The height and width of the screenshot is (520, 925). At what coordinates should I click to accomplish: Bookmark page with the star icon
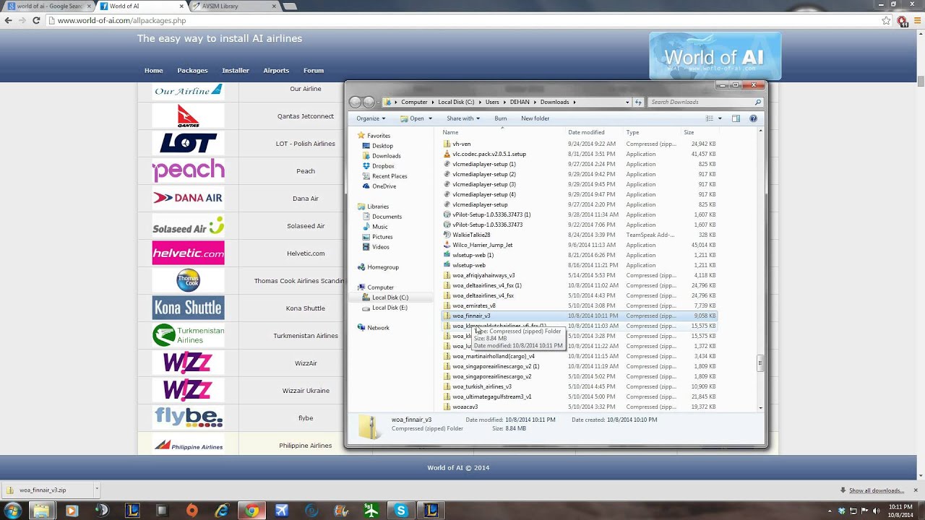point(886,20)
